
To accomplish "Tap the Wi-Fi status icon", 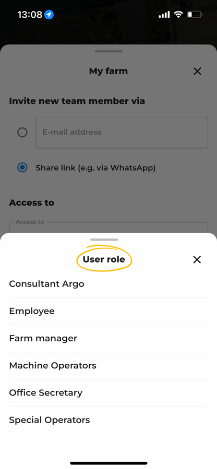I will pos(178,15).
